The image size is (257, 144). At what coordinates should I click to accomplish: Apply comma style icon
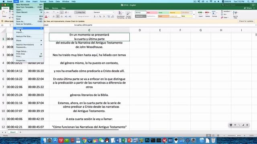click(104, 16)
